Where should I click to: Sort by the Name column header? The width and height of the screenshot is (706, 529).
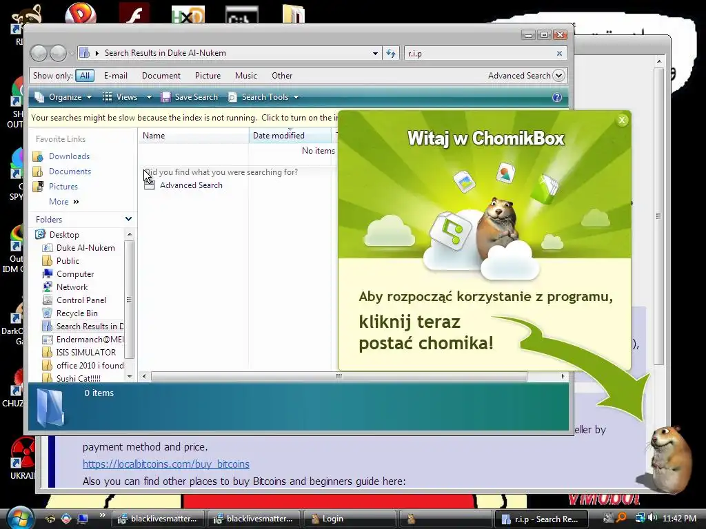click(193, 136)
